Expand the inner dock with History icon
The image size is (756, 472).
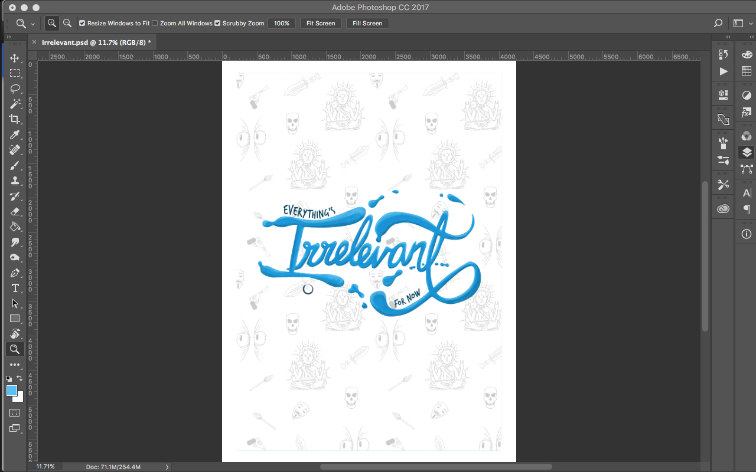coord(728,37)
